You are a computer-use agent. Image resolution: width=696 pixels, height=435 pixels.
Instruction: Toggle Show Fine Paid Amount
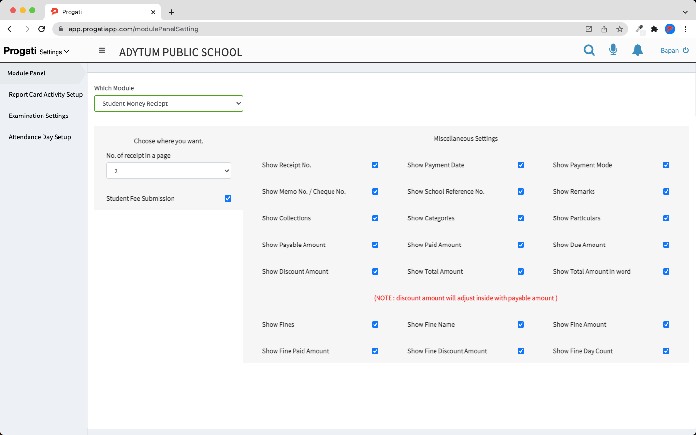[x=375, y=351]
